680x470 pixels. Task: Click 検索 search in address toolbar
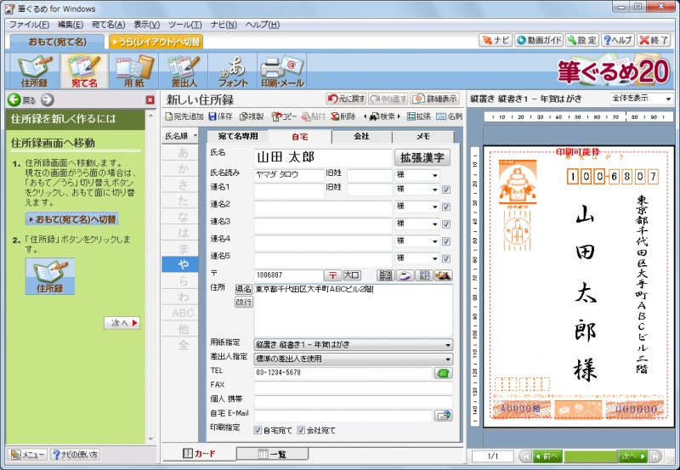coord(382,116)
